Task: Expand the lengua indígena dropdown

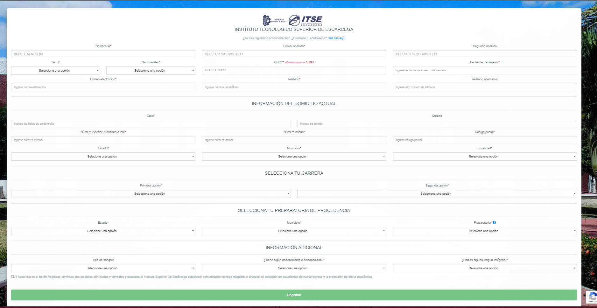Action: coord(484,268)
